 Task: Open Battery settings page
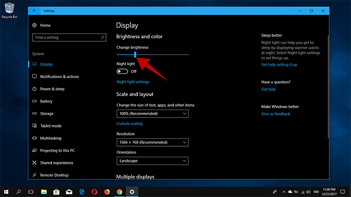pos(46,101)
